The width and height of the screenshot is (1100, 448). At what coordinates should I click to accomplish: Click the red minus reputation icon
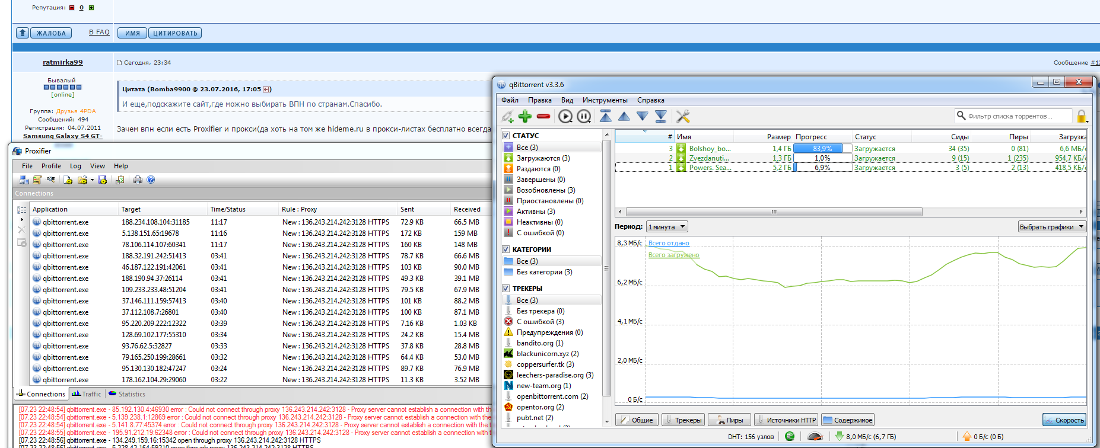[x=72, y=8]
